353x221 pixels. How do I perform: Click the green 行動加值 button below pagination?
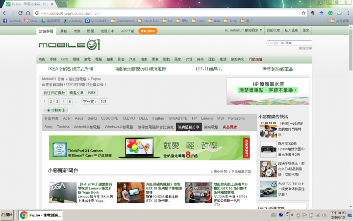56,110
